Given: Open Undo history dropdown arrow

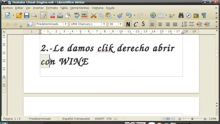Looking at the screenshot, I should tap(134, 15).
